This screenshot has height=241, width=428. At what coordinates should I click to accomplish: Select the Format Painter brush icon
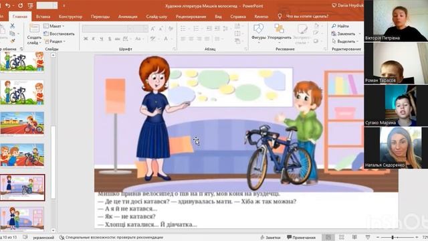12,41
